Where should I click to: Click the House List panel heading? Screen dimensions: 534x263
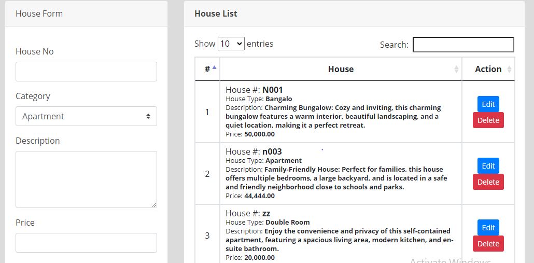[x=216, y=13]
